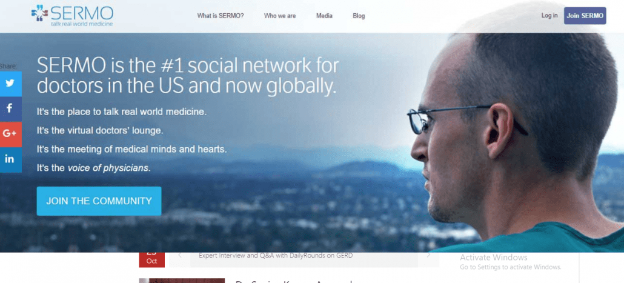
Task: Click JOIN THE COMMUNITY button
Action: tap(99, 201)
